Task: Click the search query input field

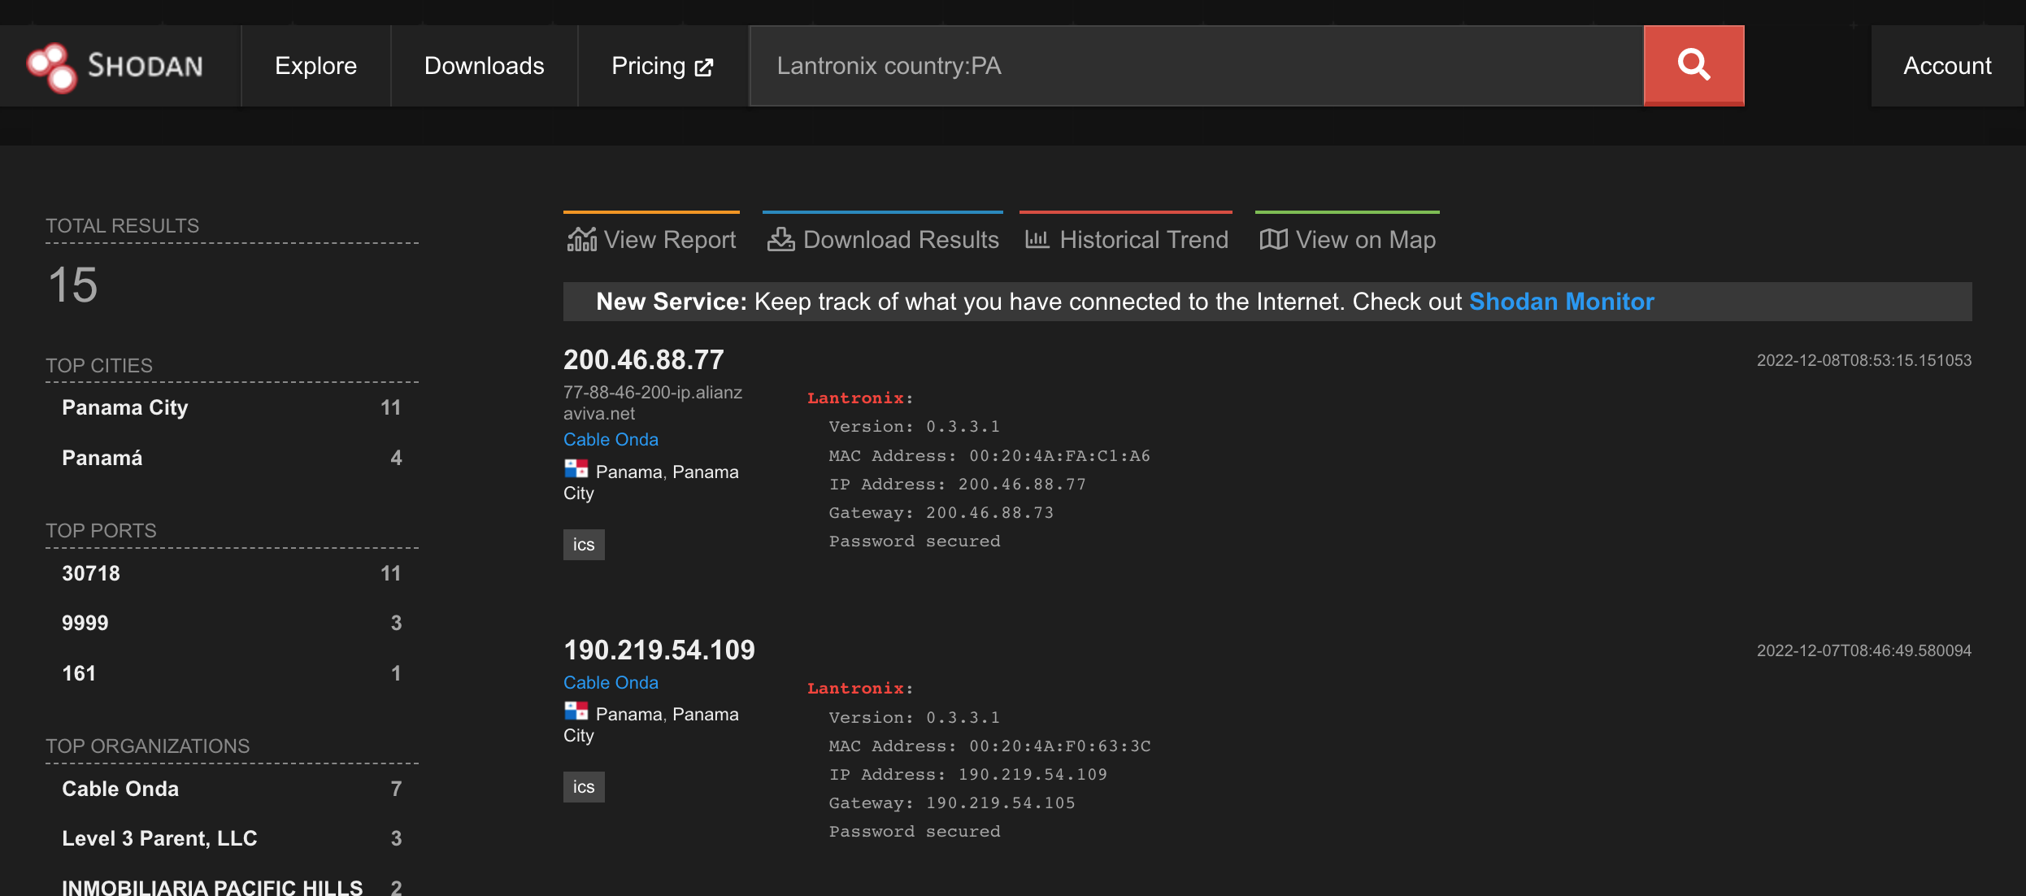Action: (1195, 66)
